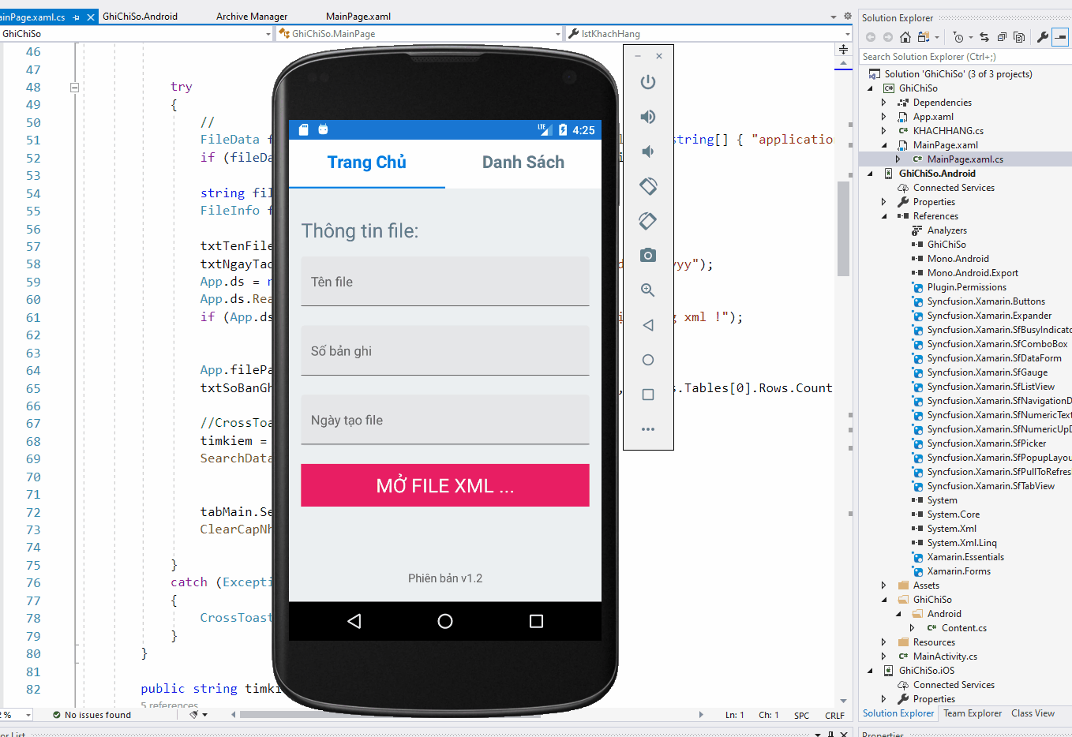Image resolution: width=1072 pixels, height=737 pixels.
Task: Increase emulator volume with speaker icon
Action: (x=647, y=117)
